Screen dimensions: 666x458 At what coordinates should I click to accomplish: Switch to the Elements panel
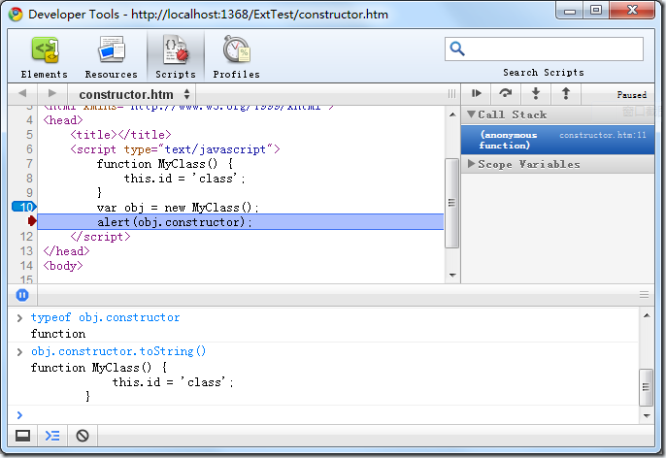(45, 57)
